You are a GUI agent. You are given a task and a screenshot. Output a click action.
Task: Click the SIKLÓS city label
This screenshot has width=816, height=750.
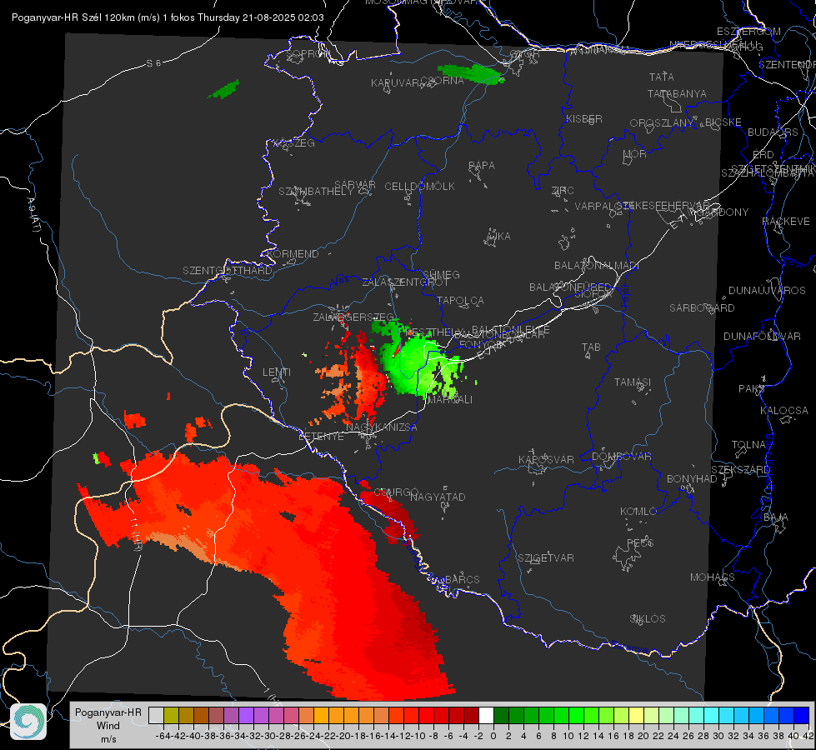coord(648,619)
